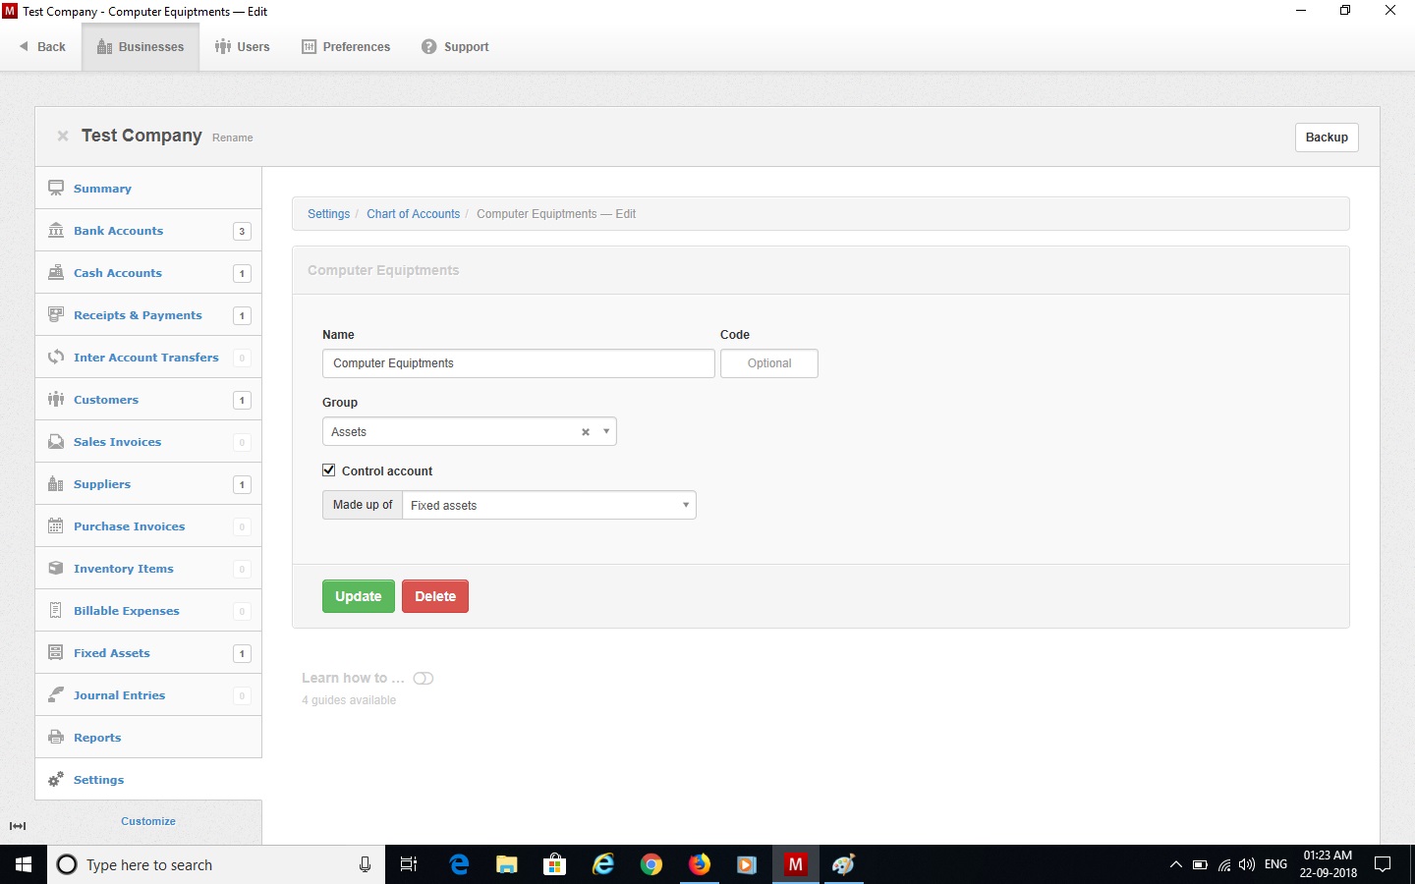
Task: Collapse the sidebar with the width icon
Action: click(x=18, y=826)
